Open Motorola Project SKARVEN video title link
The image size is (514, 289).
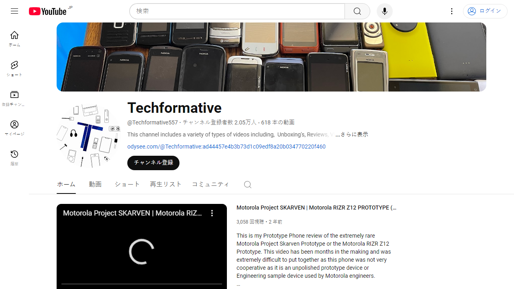(x=316, y=208)
